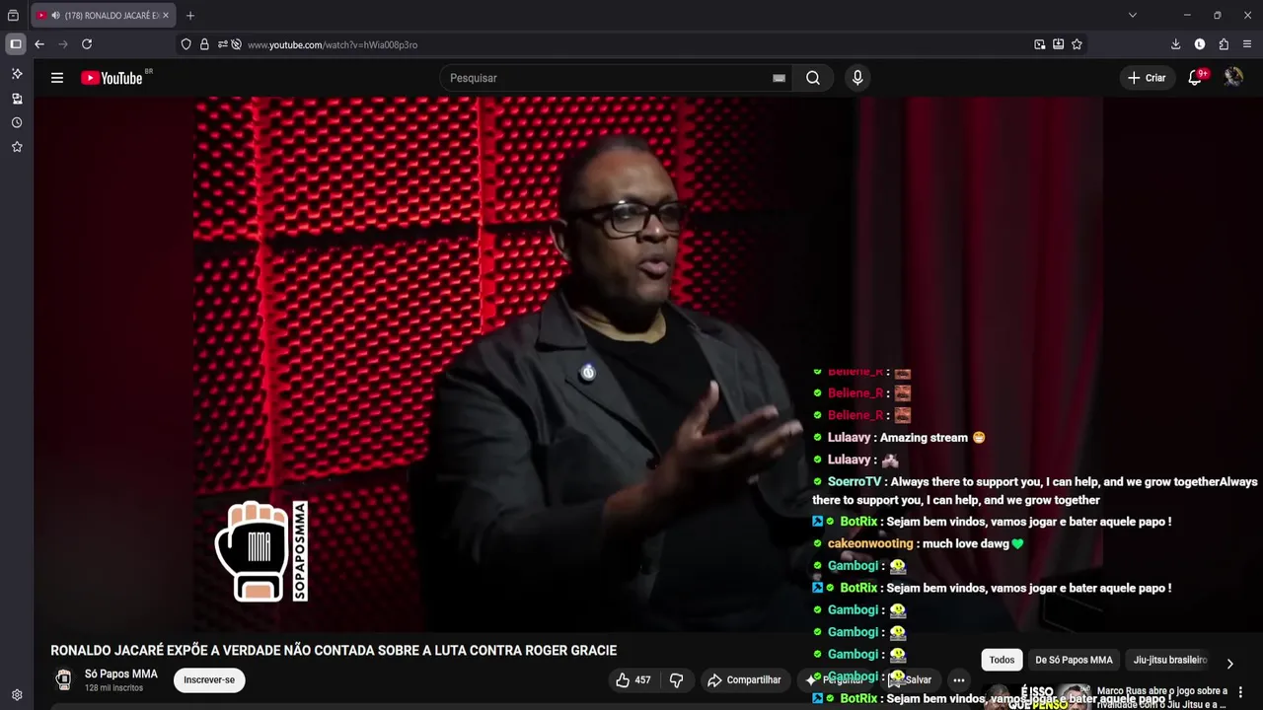Image resolution: width=1263 pixels, height=710 pixels.
Task: Open on-screen keyboard icon in search box
Action: (779, 78)
